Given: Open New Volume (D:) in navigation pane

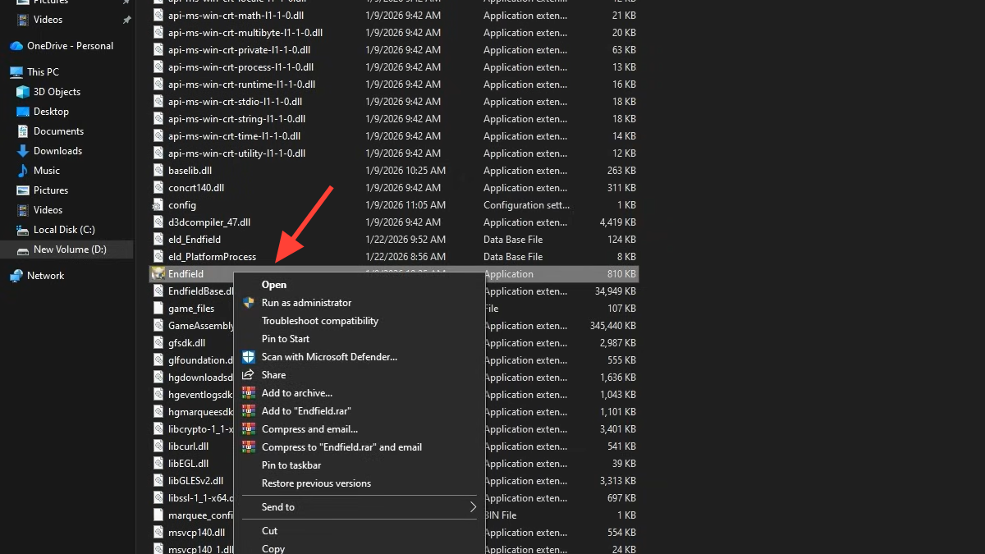Looking at the screenshot, I should (x=70, y=250).
